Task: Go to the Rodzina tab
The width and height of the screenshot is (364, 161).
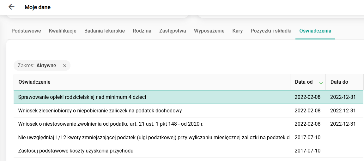Action: coord(142,31)
